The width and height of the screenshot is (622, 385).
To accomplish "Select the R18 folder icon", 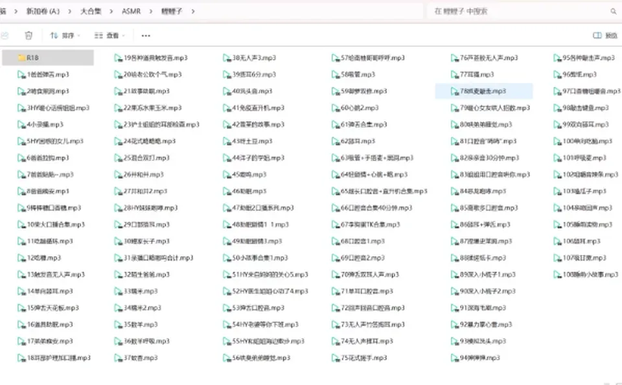I will pyautogui.click(x=22, y=58).
